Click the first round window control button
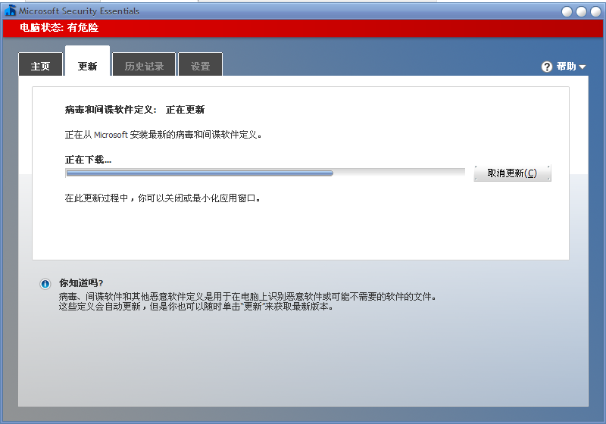 tap(567, 11)
